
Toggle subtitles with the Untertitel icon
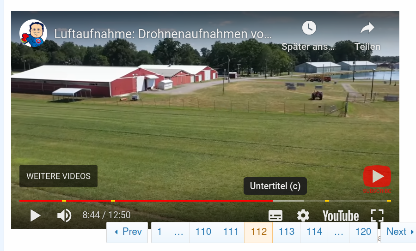[275, 215]
